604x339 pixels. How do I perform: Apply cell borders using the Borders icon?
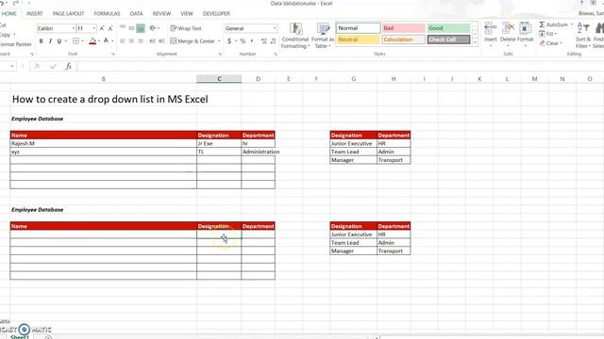coord(75,41)
